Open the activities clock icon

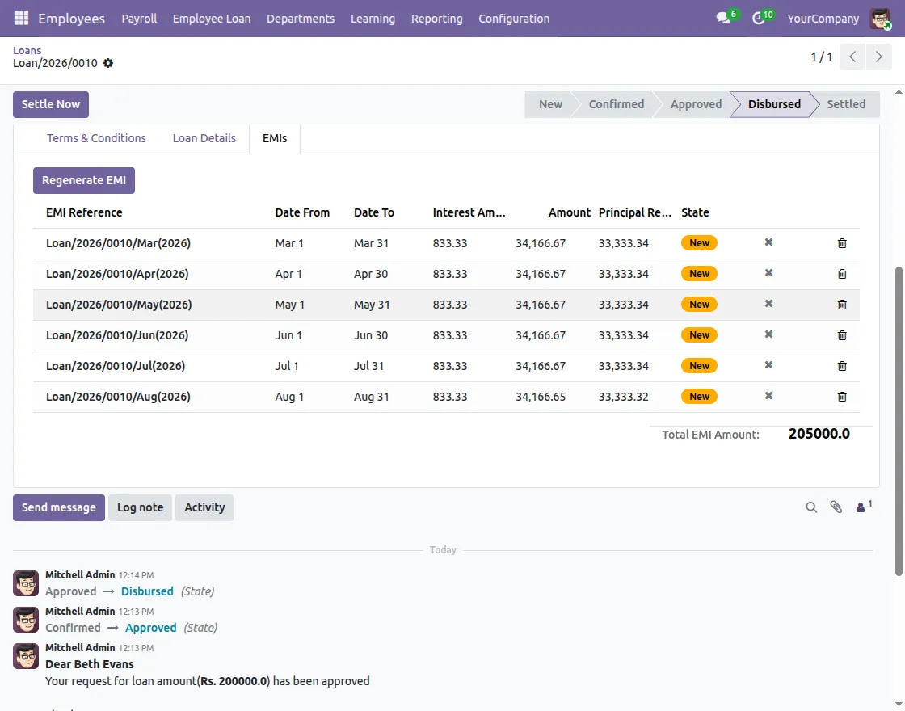[x=758, y=18]
